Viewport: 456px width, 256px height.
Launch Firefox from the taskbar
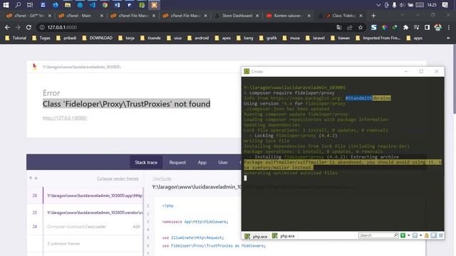pyautogui.click(x=56, y=5)
